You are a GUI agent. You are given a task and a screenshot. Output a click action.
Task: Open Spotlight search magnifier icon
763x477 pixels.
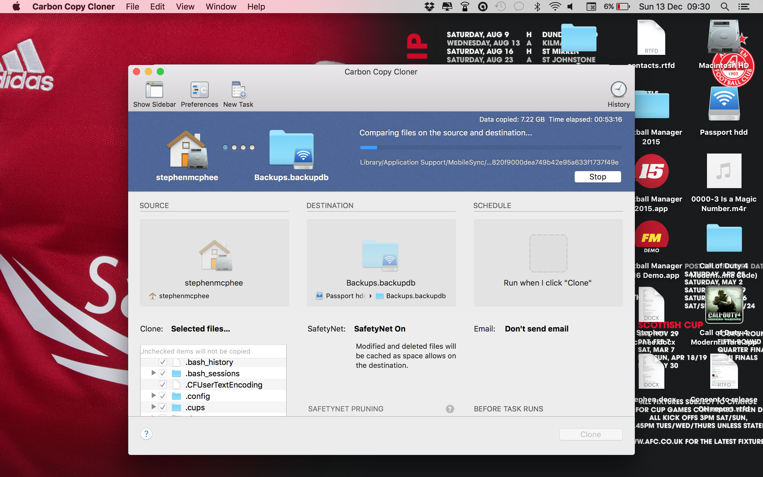725,7
